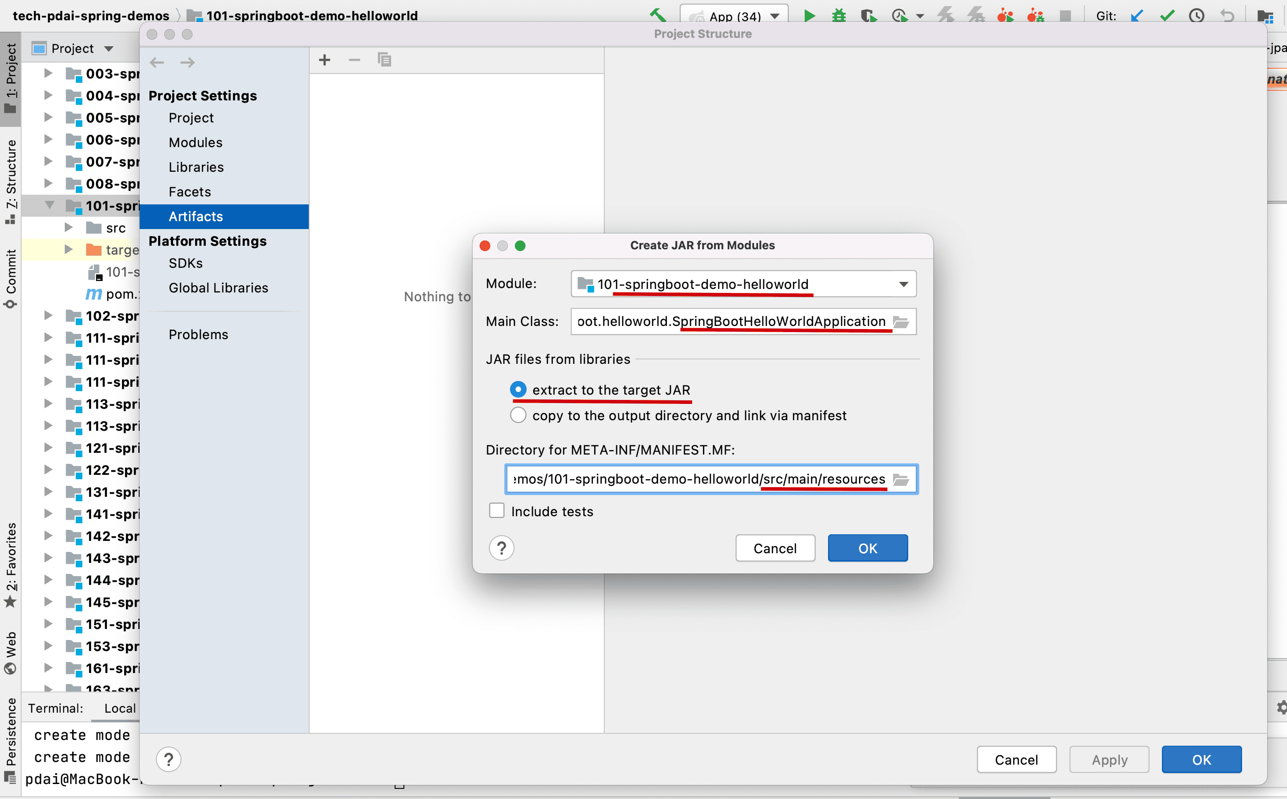Click the green Run button in the toolbar
This screenshot has height=799, width=1287.
pyautogui.click(x=809, y=16)
